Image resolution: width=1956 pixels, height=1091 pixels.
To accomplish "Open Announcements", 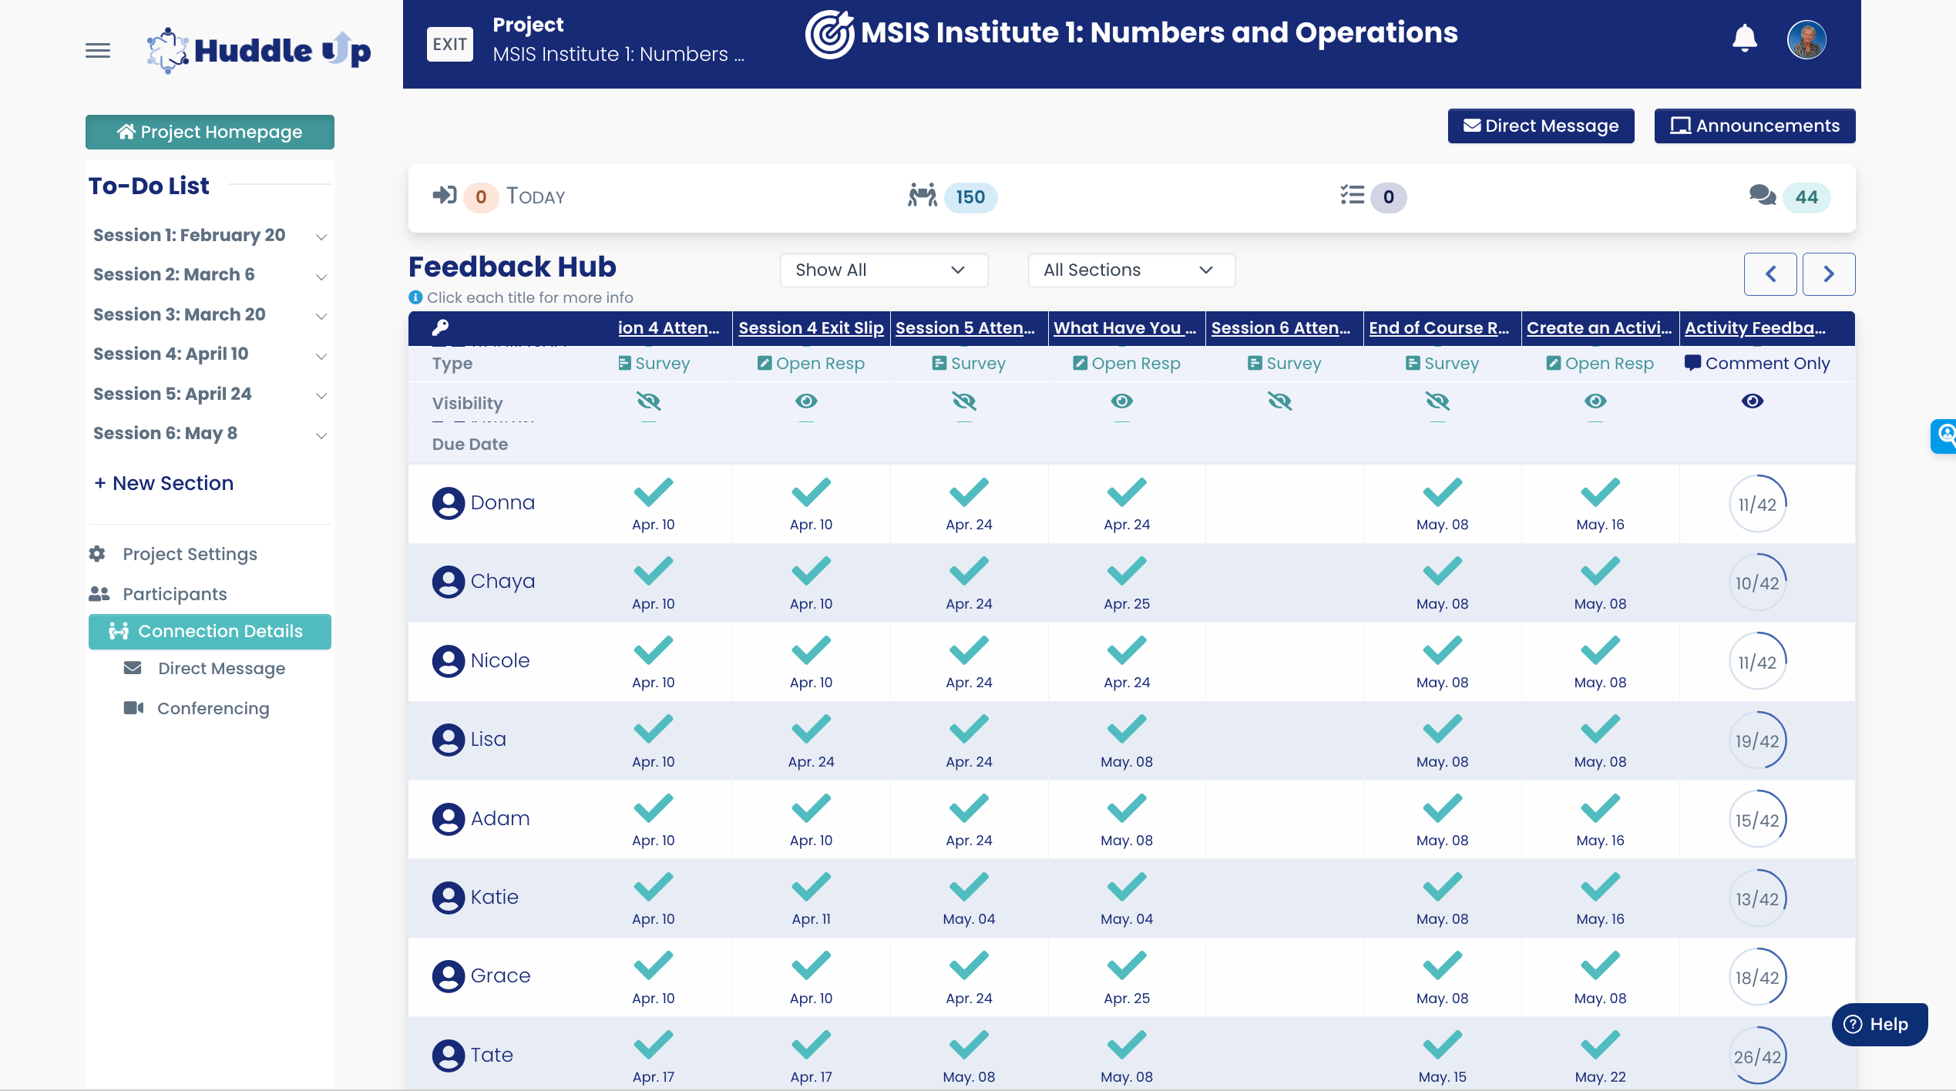I will (x=1754, y=126).
